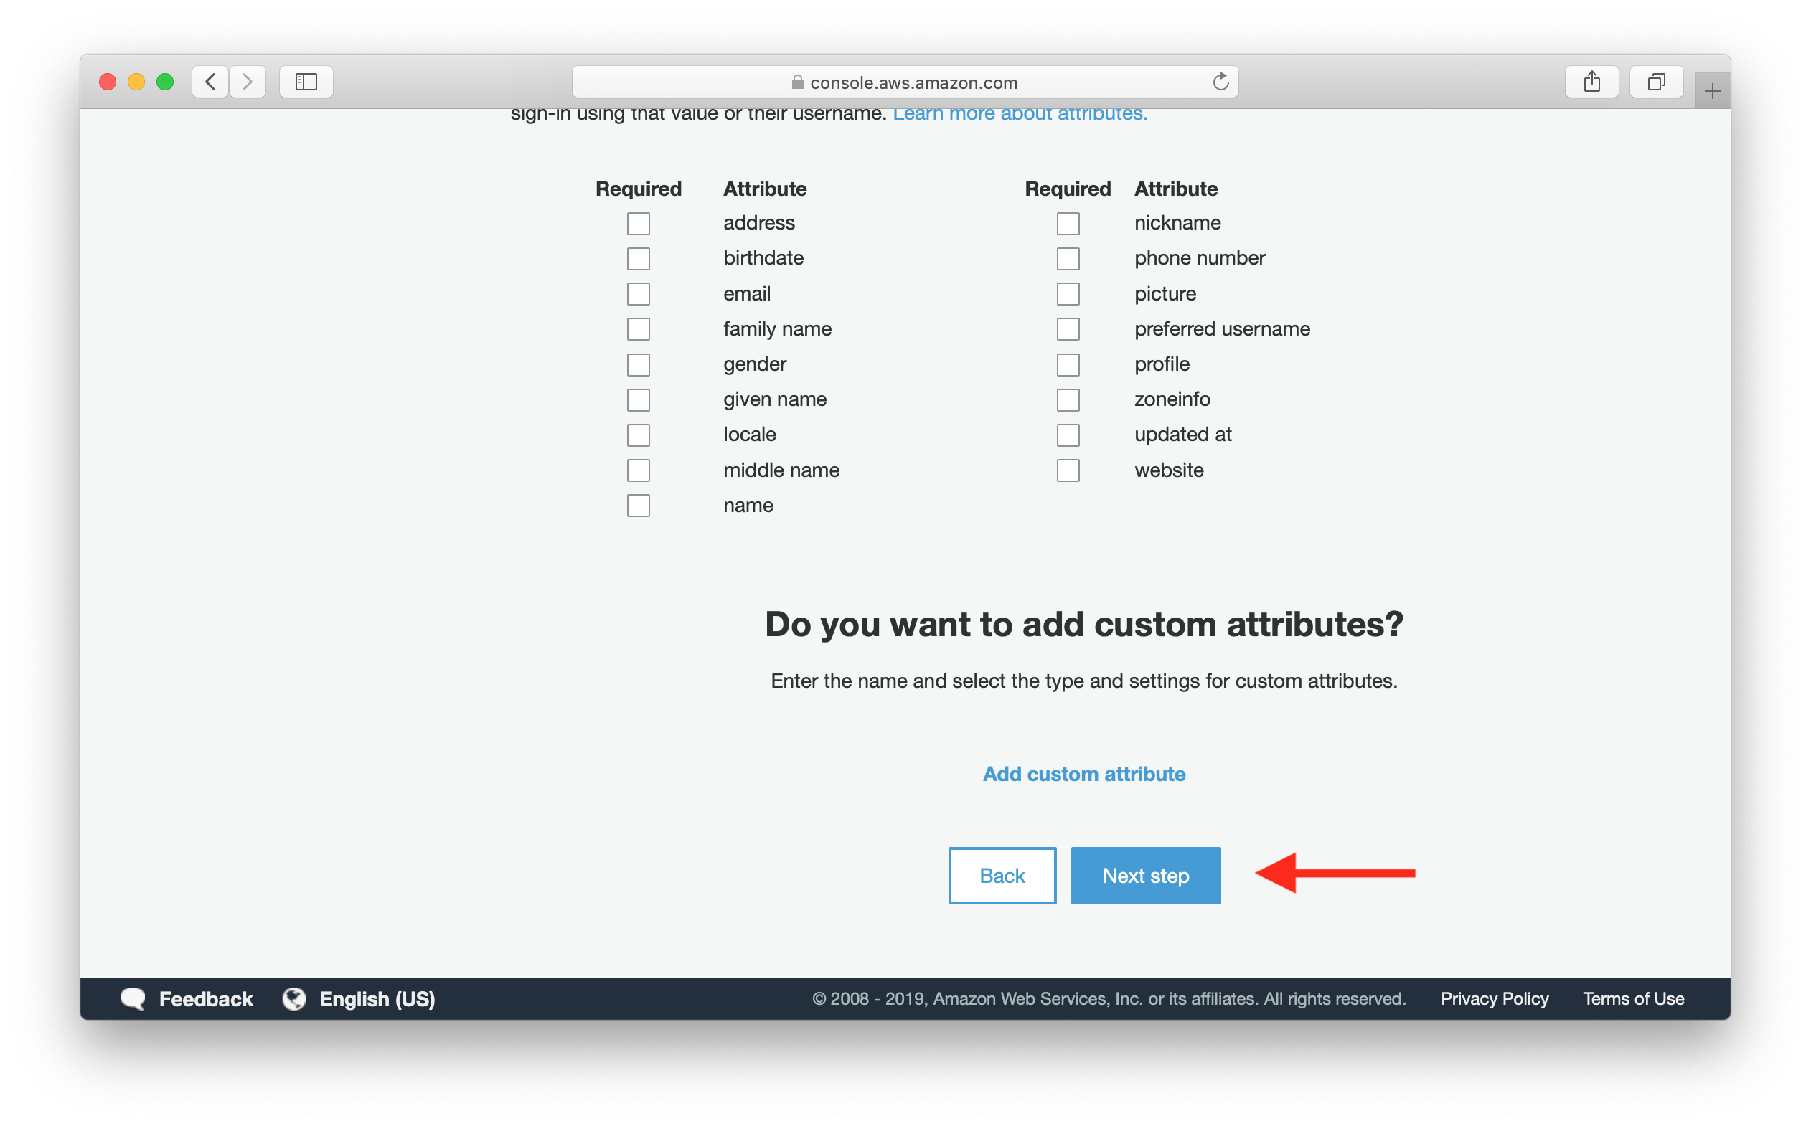
Task: Click the Next step button
Action: 1145,874
